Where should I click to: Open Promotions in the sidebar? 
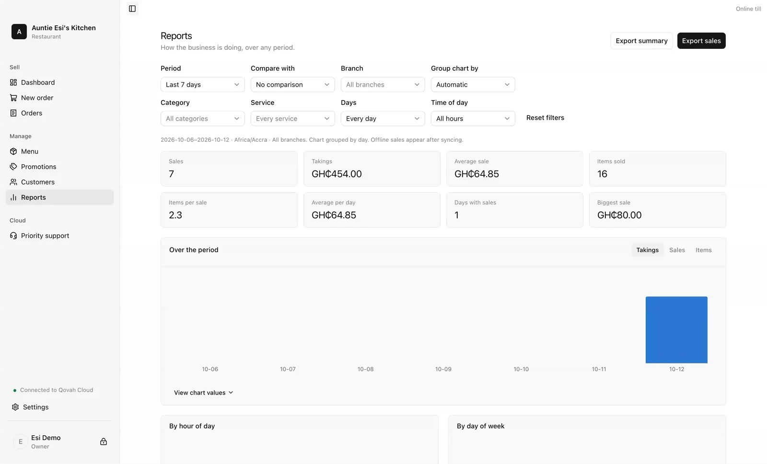pos(59,167)
